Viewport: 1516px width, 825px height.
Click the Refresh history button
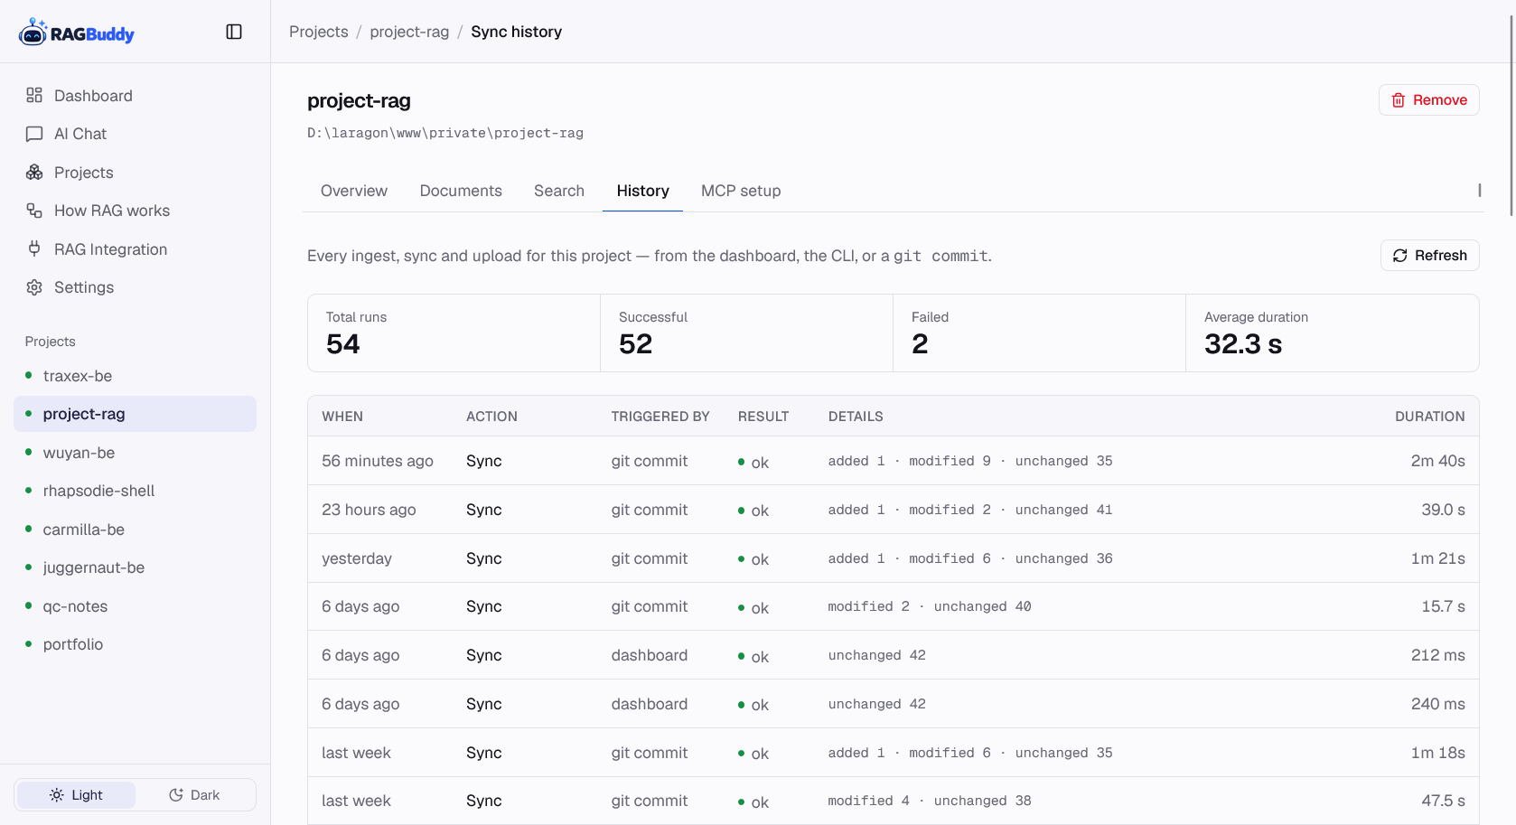point(1429,256)
